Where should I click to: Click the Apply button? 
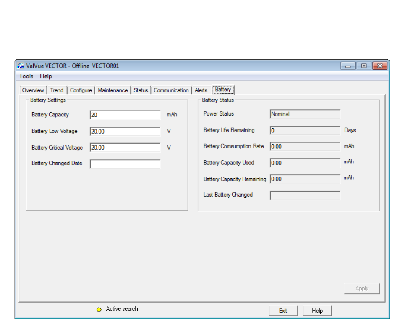coord(362,288)
